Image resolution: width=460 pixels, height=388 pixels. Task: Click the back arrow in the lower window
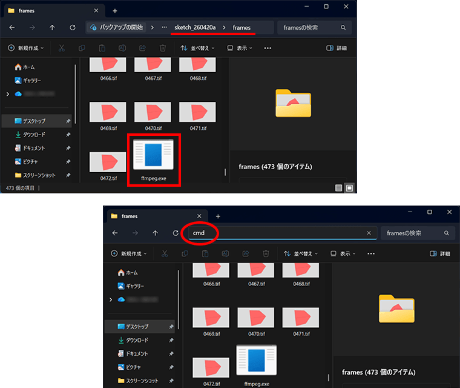[114, 233]
